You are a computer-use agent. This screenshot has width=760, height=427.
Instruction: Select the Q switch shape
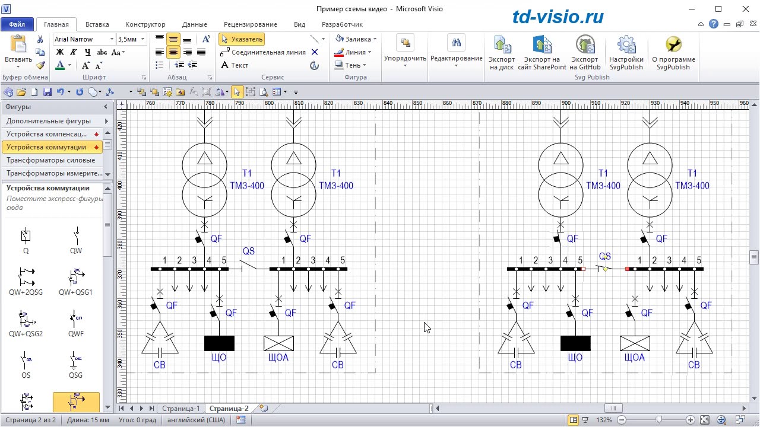(x=26, y=240)
